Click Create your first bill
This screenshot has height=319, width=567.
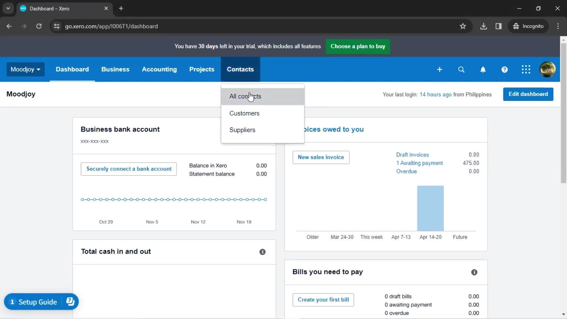[x=323, y=300]
